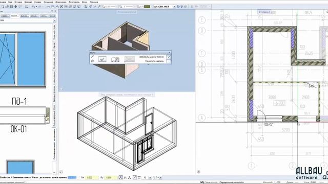Click the save icon in the toolbar
328x184 pixels.
(11, 7)
